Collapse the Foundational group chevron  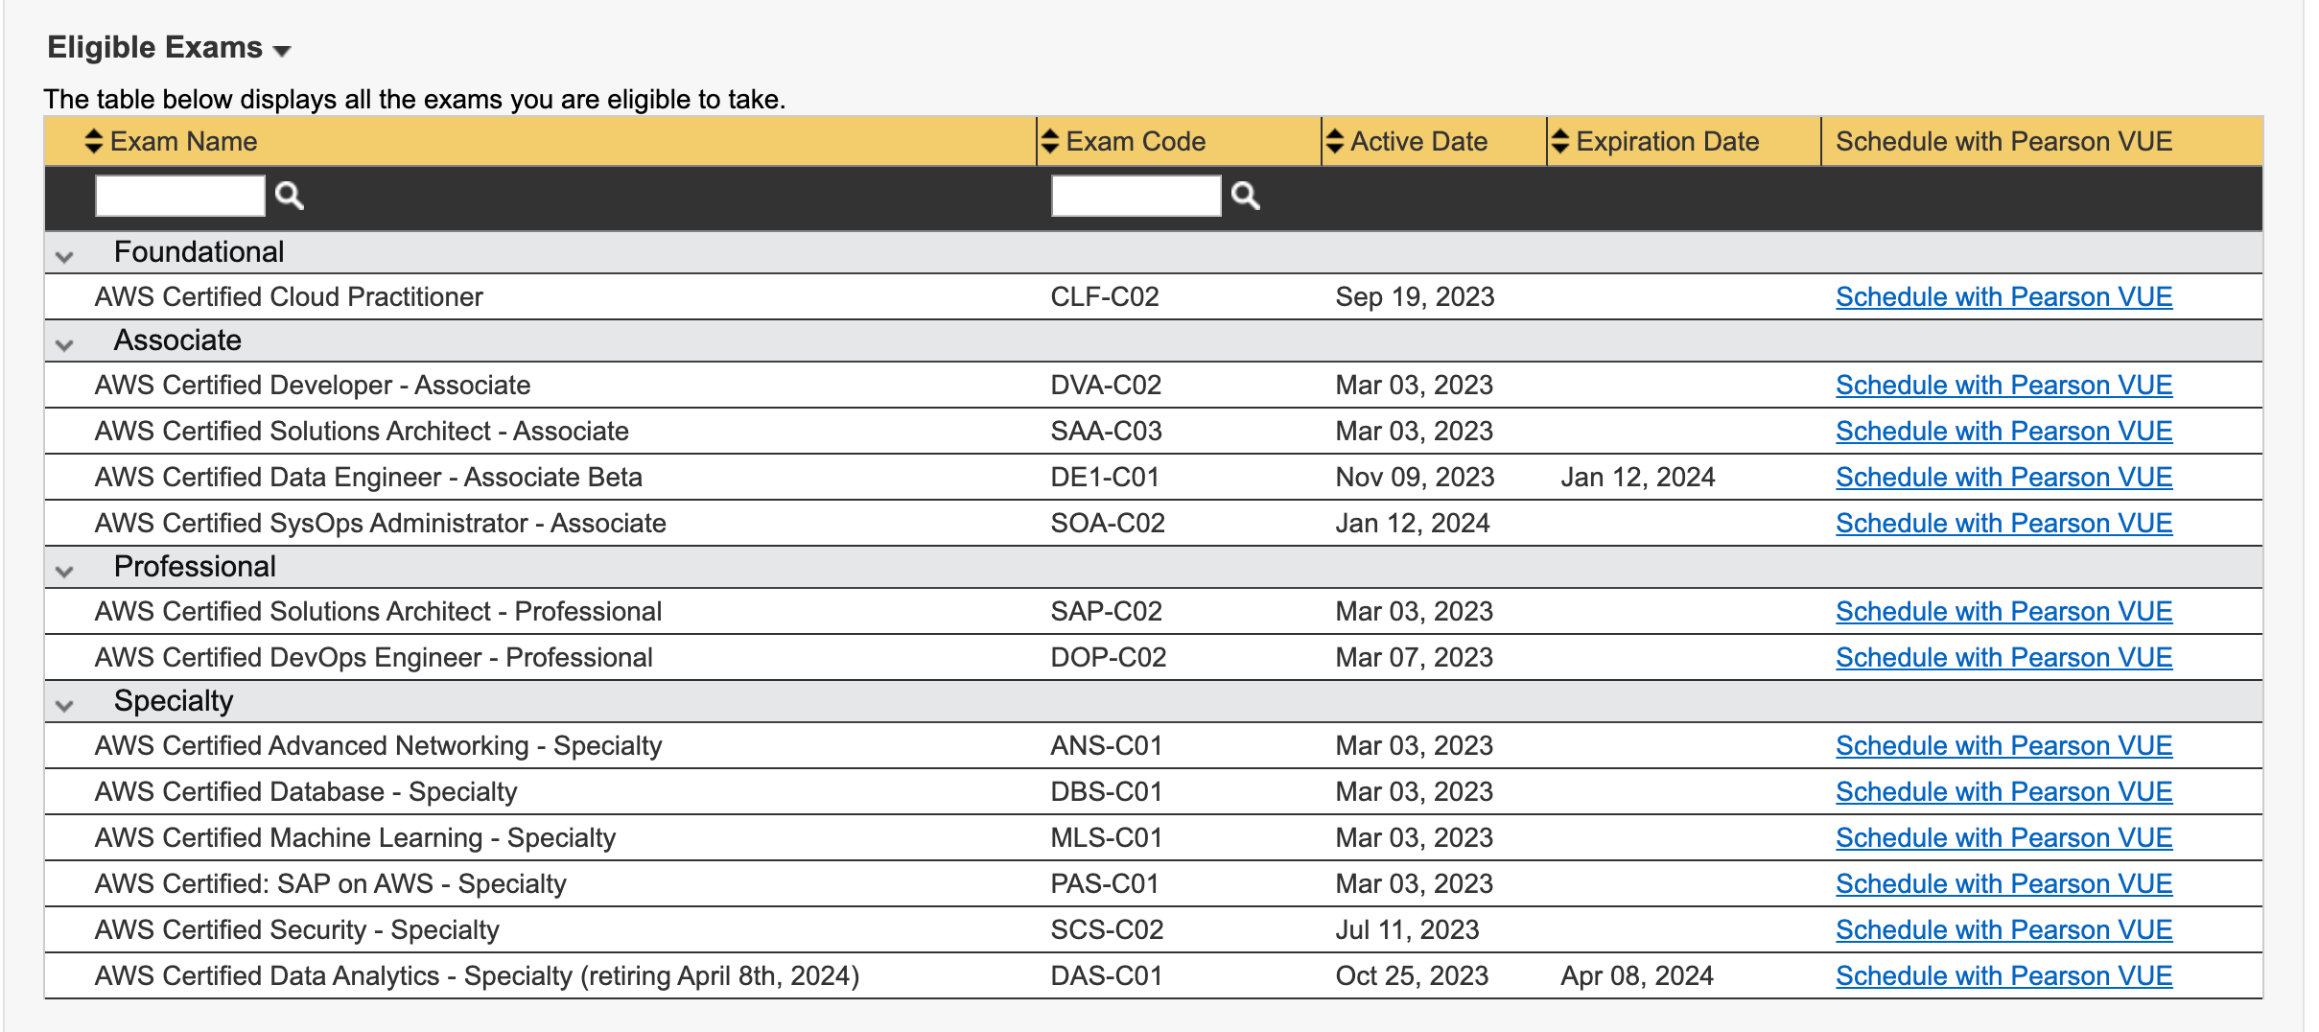click(64, 256)
